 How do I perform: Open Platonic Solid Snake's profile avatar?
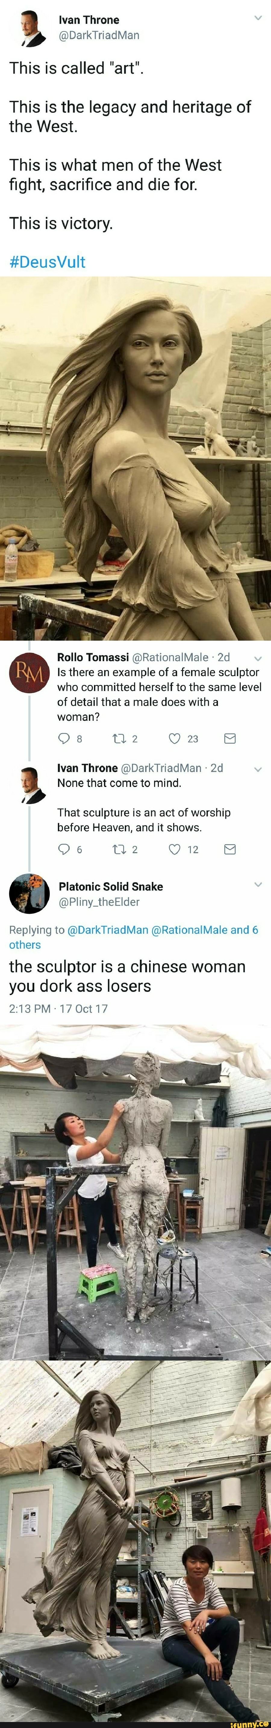(30, 894)
